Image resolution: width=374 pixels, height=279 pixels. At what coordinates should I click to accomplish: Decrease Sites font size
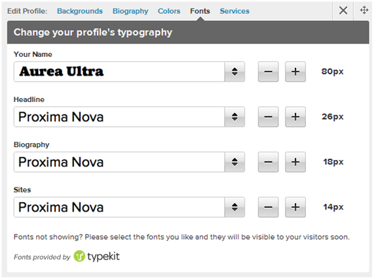pyautogui.click(x=268, y=207)
